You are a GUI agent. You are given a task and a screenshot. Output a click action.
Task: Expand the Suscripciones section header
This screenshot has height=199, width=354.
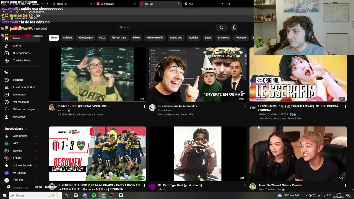tap(16, 129)
